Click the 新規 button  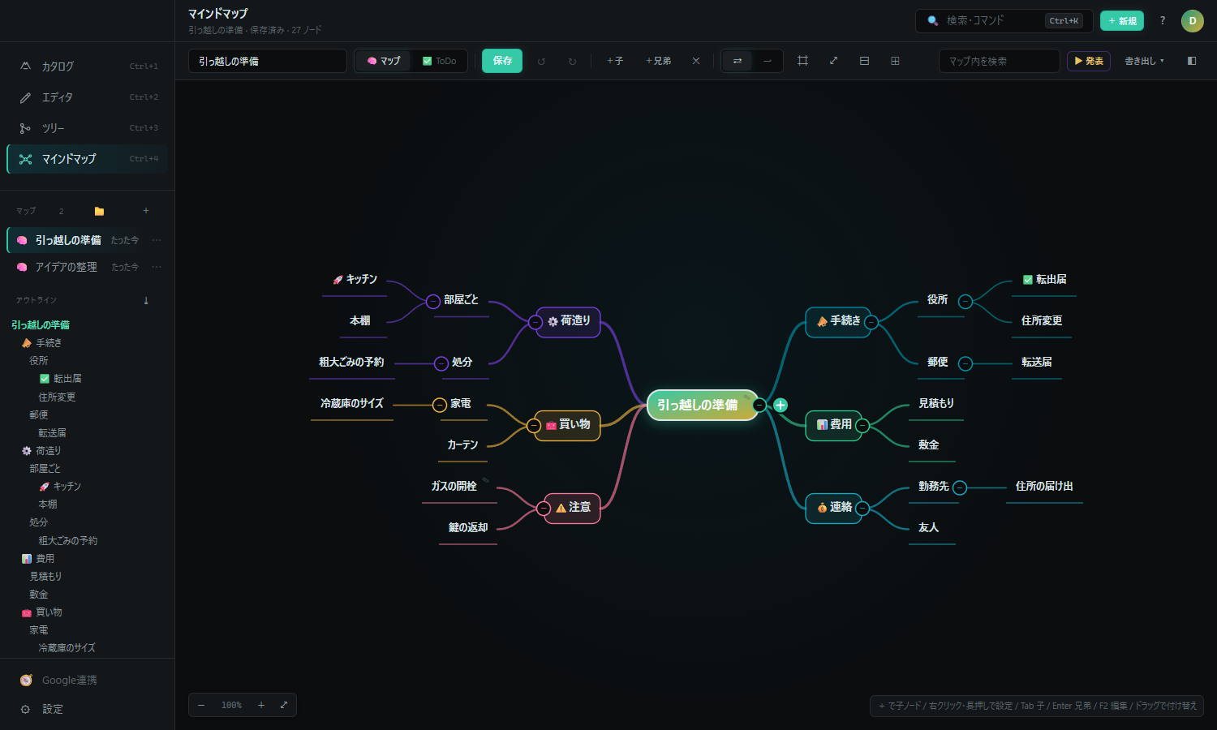coord(1122,21)
